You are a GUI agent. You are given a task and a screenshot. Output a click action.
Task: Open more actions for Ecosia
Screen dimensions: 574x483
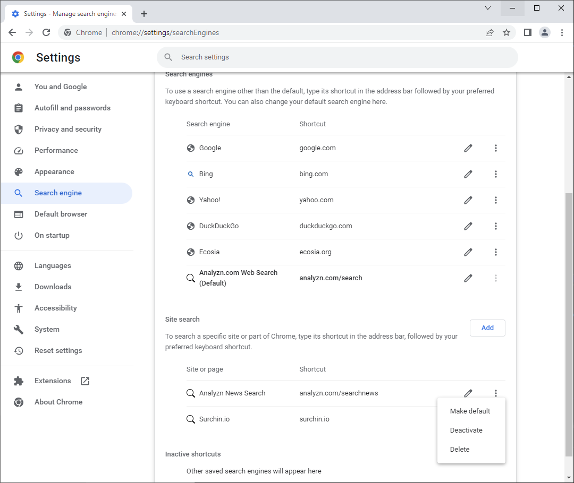[496, 252]
